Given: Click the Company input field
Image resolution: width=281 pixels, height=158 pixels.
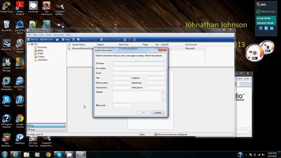Looking at the screenshot, I should coord(156,78).
